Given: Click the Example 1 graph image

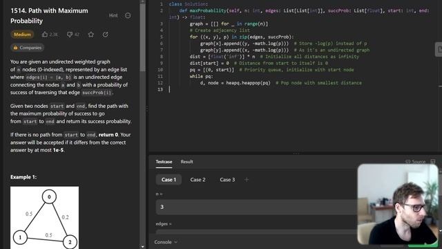Looking at the screenshot, I should (44, 218).
